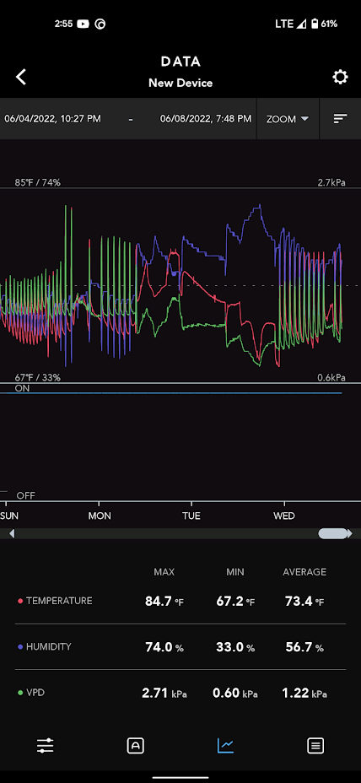Tap the YouTube notification status icon

coord(83,24)
